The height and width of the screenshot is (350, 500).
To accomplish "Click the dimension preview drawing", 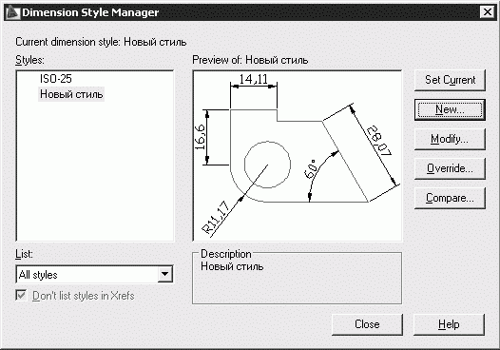I will 298,156.
